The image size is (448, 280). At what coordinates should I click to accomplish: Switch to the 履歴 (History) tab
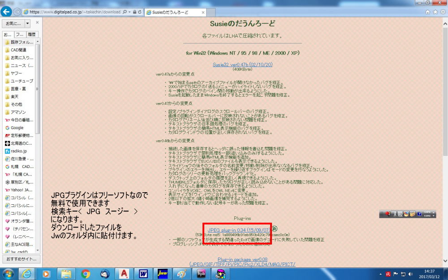[x=32, y=34]
